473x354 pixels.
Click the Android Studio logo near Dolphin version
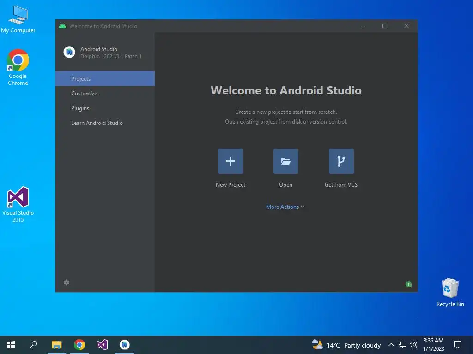(x=69, y=53)
